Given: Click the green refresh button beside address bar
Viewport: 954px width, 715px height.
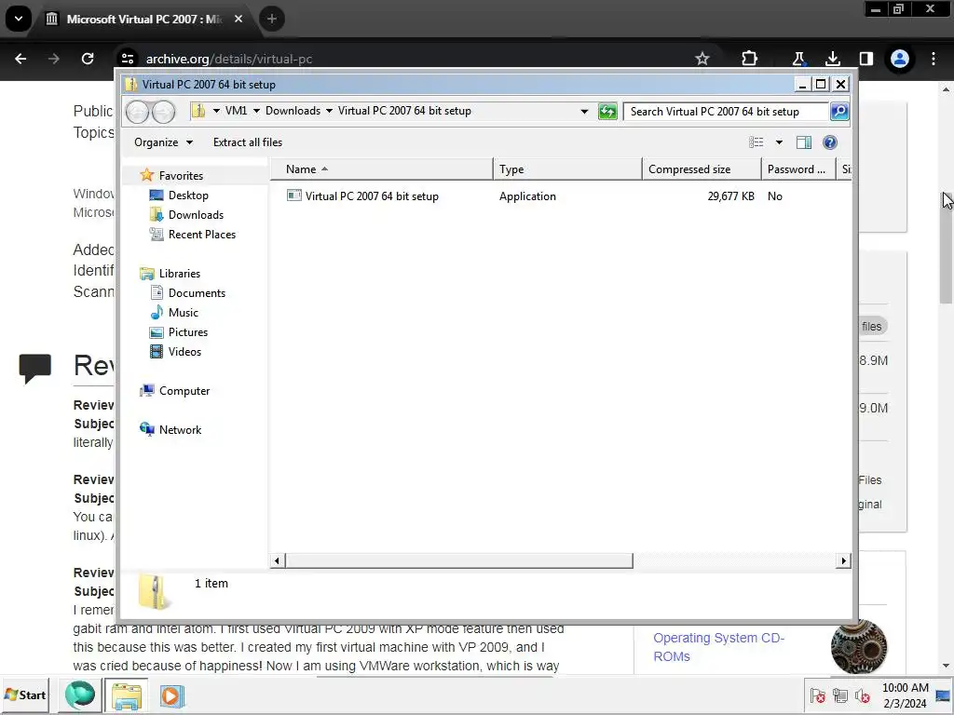Looking at the screenshot, I should [607, 112].
